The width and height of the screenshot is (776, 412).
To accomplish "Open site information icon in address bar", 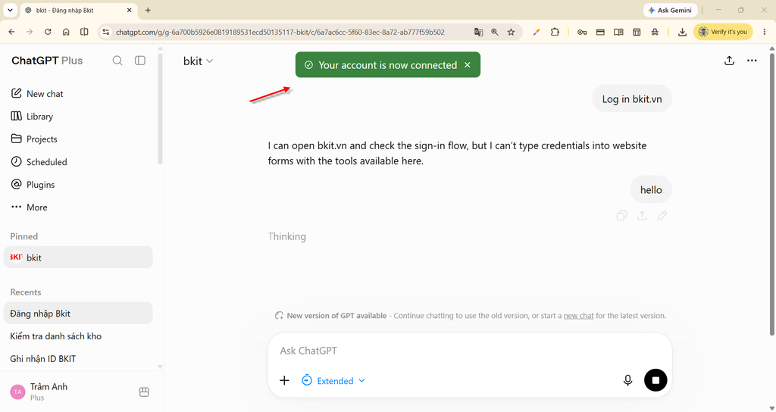I will point(105,32).
